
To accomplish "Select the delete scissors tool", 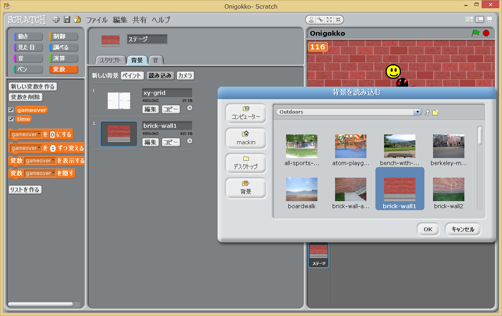I will click(320, 20).
